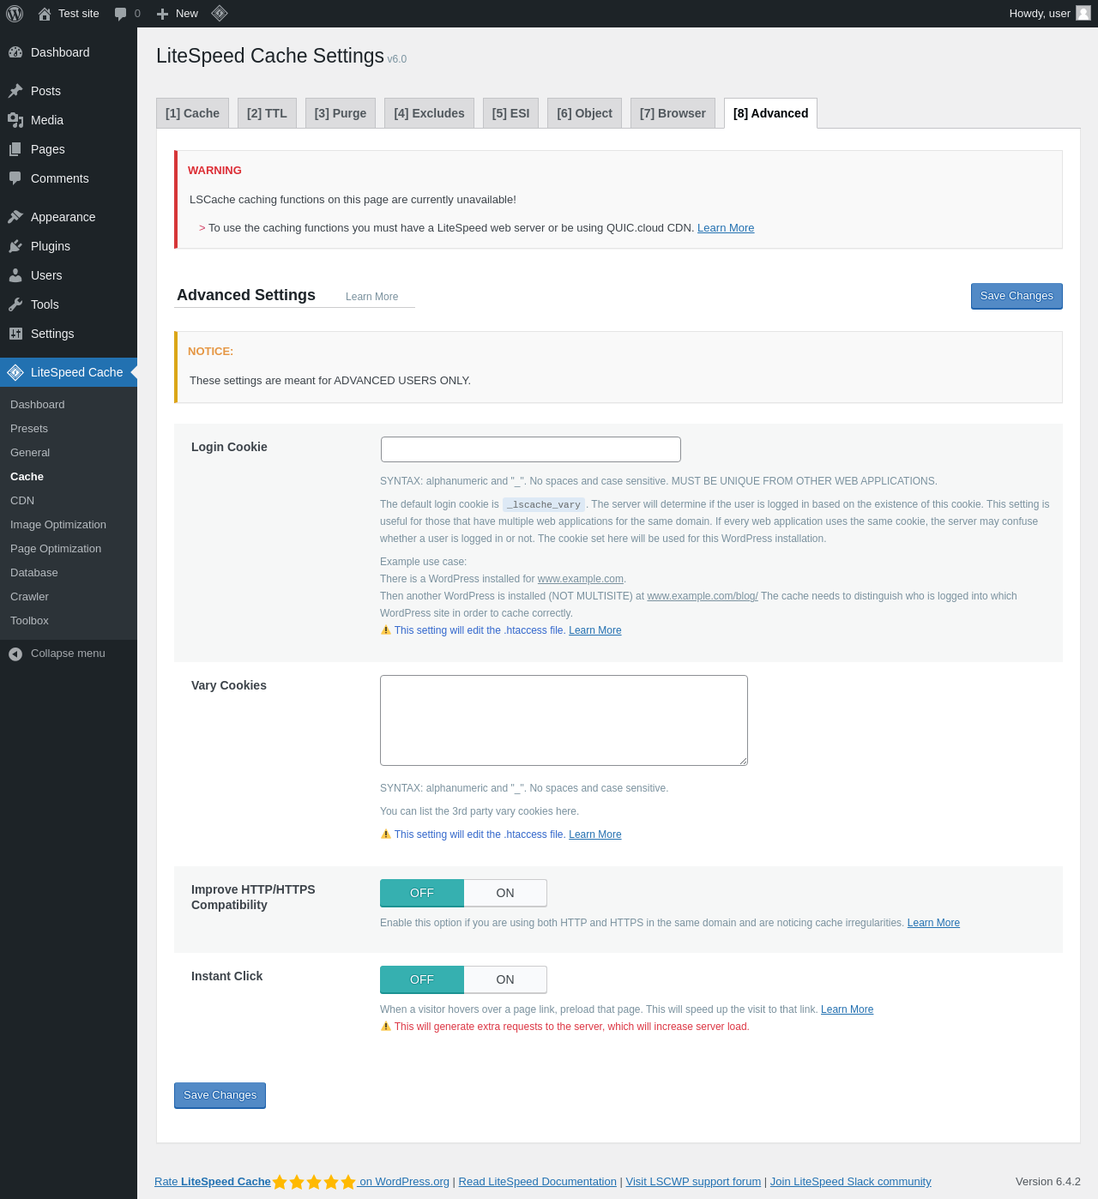Open LiteSpeed diamond icon in admin bar
Screen dimensions: 1098x1199
[220, 13]
